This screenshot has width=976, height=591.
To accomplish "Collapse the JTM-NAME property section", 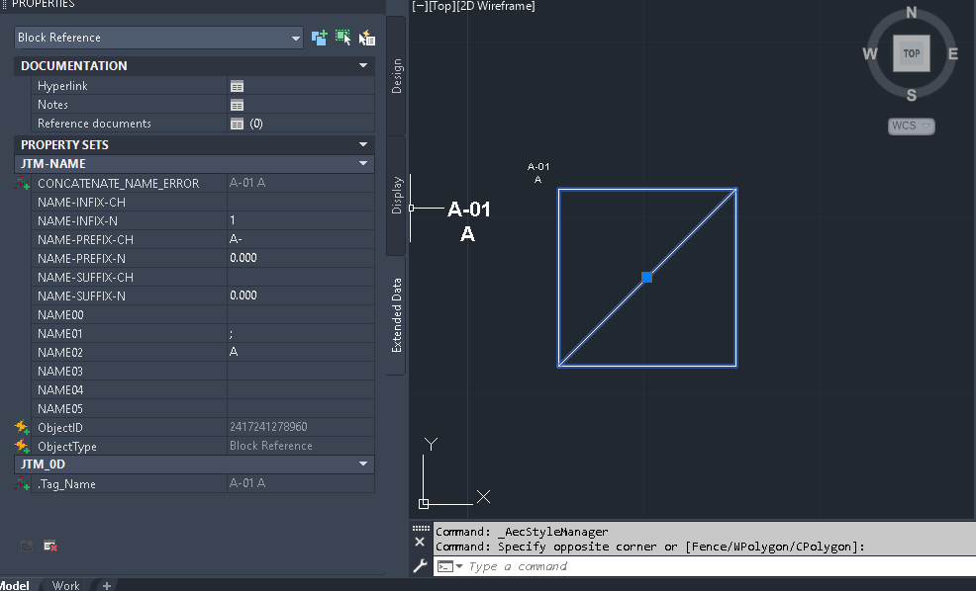I will (363, 163).
